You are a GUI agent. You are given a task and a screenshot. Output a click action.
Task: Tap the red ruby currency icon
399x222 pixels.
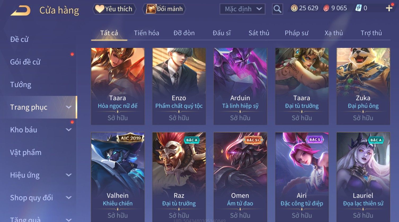pyautogui.click(x=326, y=8)
